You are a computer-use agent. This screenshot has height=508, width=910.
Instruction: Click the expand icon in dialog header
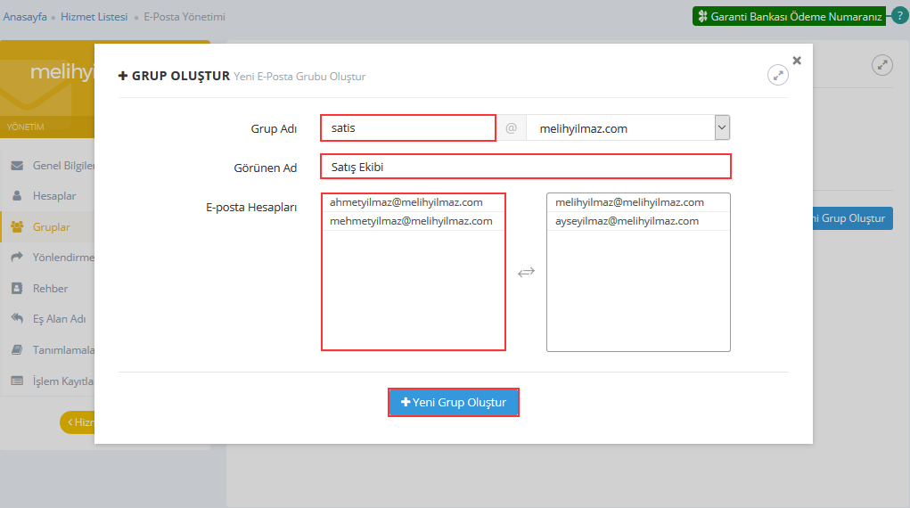coord(778,76)
